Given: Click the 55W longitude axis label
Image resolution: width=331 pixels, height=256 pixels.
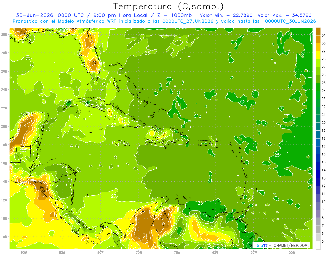Looking at the screenshot, I should tap(292, 253).
